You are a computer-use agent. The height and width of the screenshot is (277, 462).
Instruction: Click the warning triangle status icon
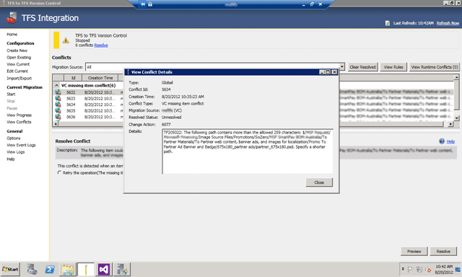[66, 40]
